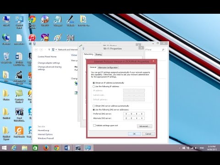
Task: Open Change advanced sharing settings
Action: click(x=49, y=68)
